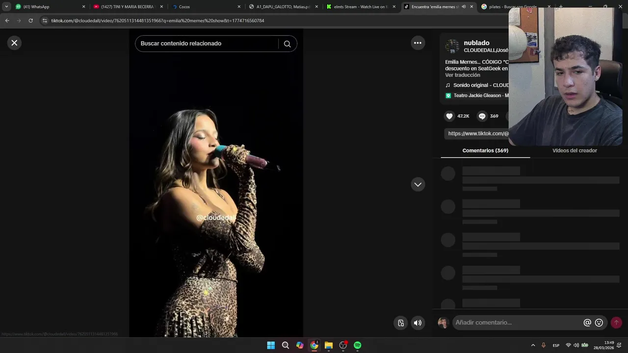Open the battery status icon in system tray

click(585, 345)
